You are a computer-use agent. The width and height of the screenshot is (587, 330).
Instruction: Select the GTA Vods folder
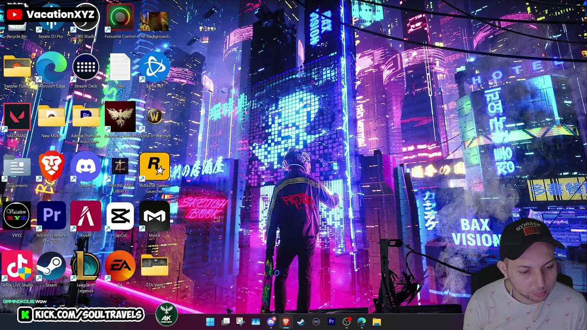(155, 270)
